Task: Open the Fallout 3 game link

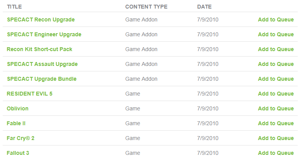Action: tap(18, 153)
